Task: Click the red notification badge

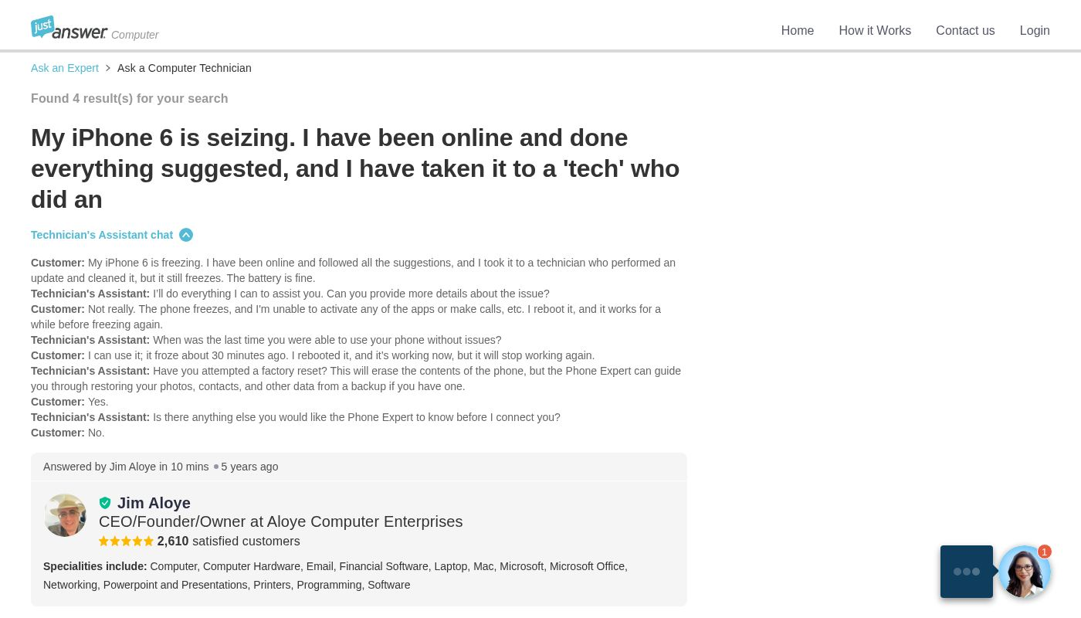Action: [x=1045, y=552]
